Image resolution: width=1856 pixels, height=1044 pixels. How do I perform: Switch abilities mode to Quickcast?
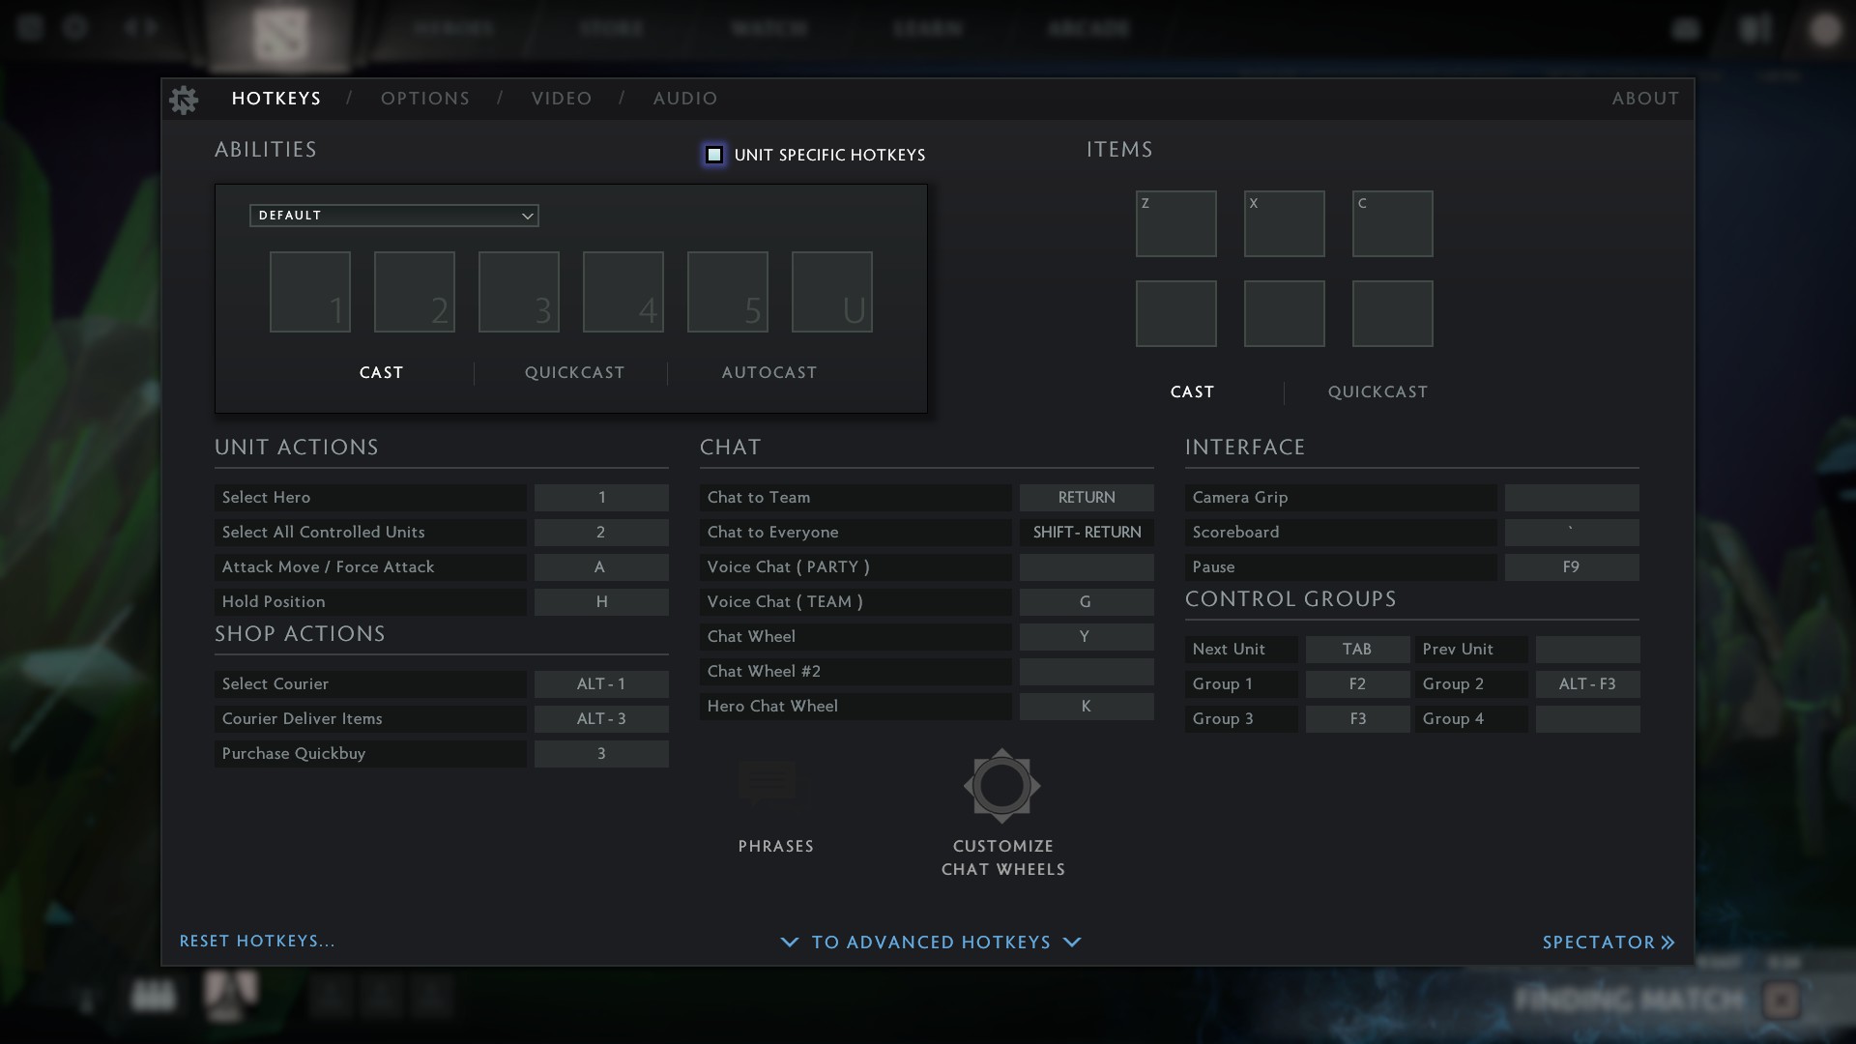pyautogui.click(x=574, y=373)
